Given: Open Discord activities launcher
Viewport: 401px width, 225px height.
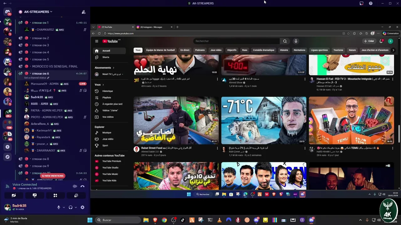Looking at the screenshot, I should 55,195.
